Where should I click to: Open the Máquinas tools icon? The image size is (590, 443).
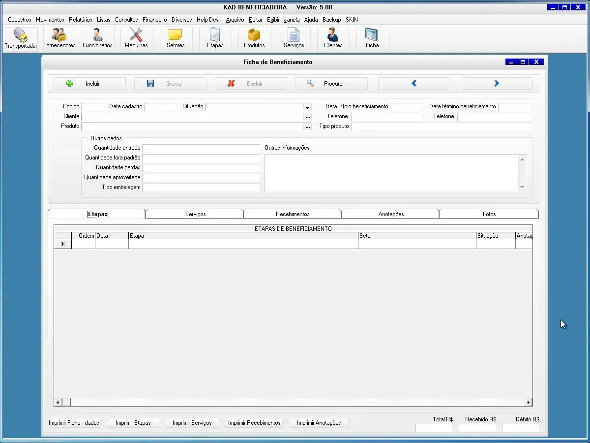click(x=136, y=38)
